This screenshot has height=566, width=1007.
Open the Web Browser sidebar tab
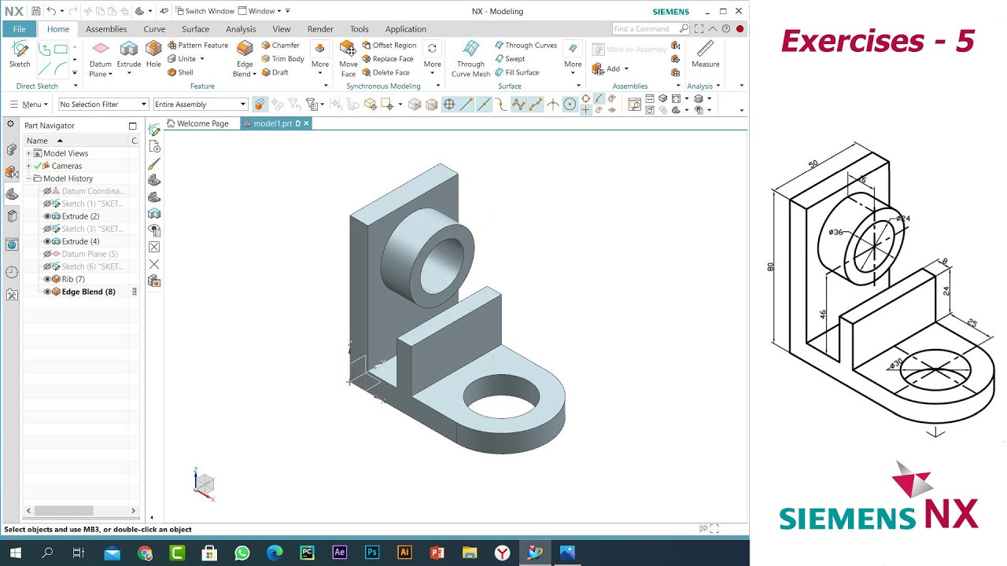[x=12, y=244]
